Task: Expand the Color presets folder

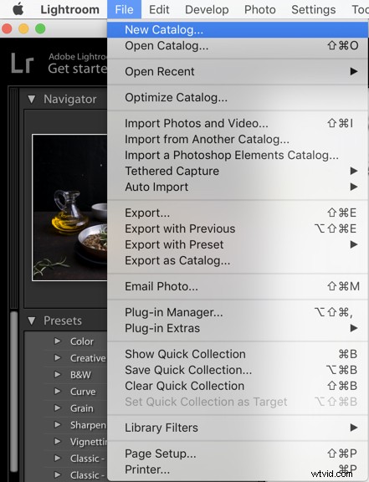Action: 58,341
